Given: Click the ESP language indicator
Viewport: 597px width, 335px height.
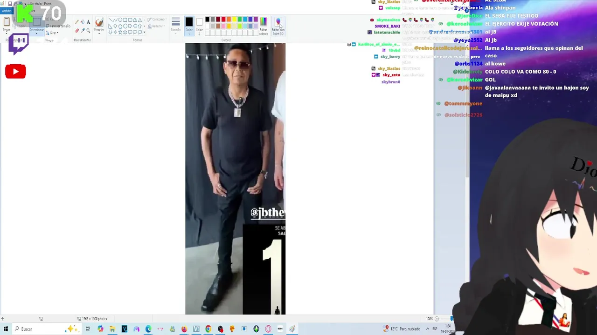Looking at the screenshot, I should tap(435, 329).
